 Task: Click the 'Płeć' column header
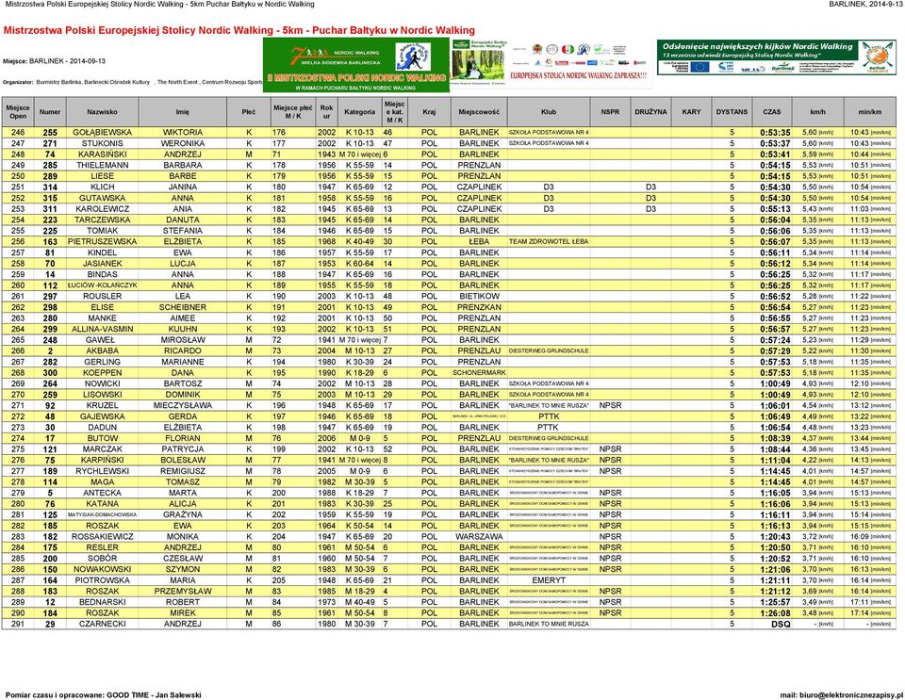tap(249, 112)
